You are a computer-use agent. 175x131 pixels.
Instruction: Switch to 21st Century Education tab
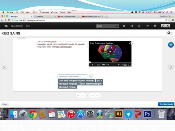[x=69, y=17]
